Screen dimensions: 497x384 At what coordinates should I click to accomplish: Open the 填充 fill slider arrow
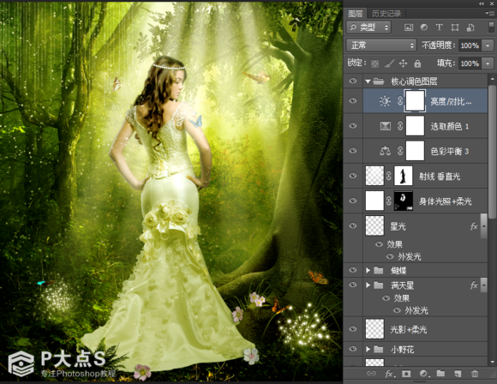[488, 63]
